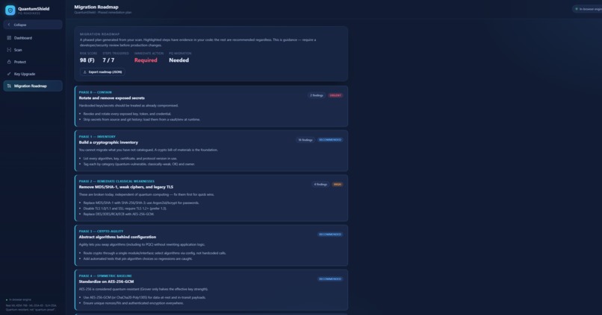Click the Migration Roadmap sidebar icon
This screenshot has height=315, width=602.
click(x=9, y=86)
